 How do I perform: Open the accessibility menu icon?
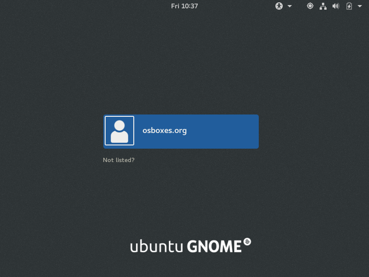pos(279,6)
